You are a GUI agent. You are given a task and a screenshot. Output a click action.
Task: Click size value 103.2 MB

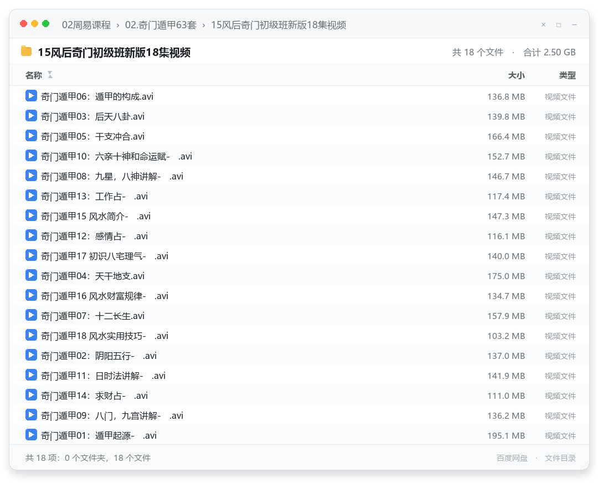click(506, 336)
